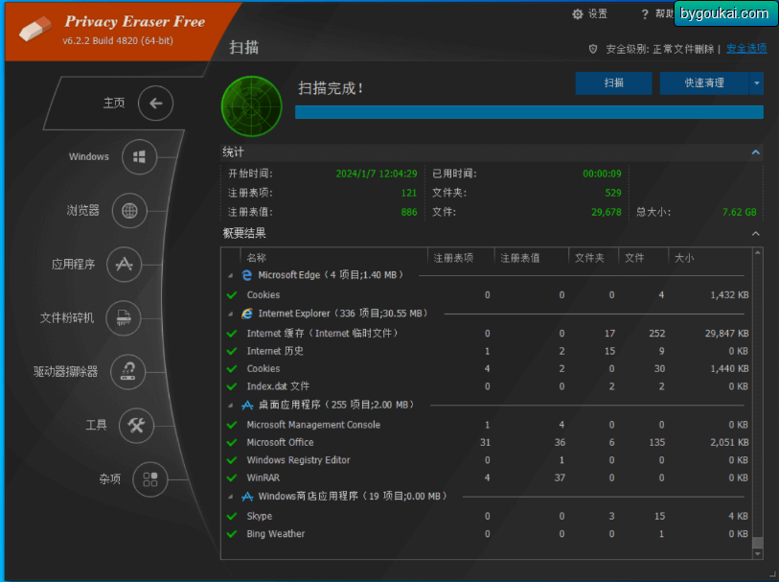779x582 pixels.
Task: Click the help question mark icon
Action: point(644,14)
